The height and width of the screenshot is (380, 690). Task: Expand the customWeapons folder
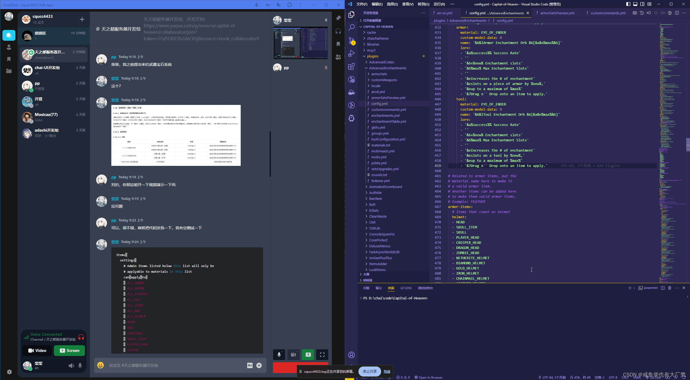[x=384, y=80]
